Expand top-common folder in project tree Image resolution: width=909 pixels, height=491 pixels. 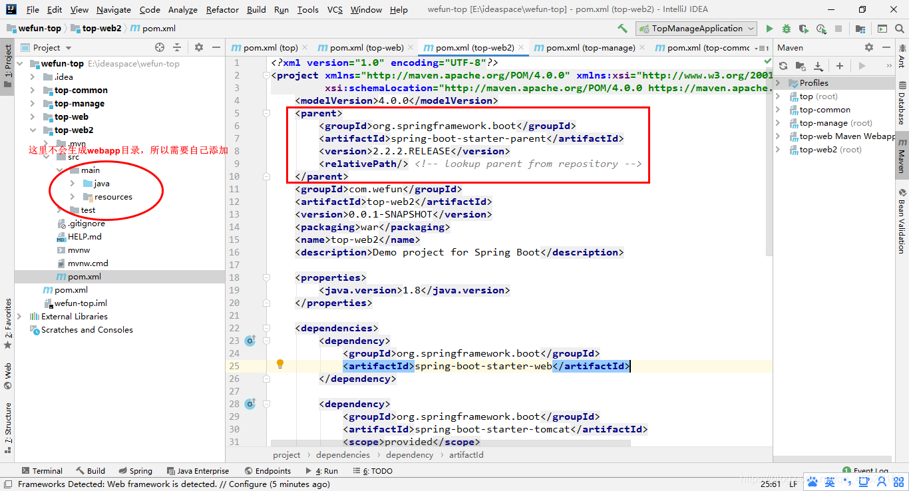click(x=33, y=90)
